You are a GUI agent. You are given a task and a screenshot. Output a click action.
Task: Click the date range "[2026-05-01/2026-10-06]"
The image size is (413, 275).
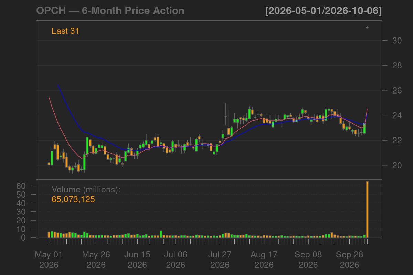324,11
